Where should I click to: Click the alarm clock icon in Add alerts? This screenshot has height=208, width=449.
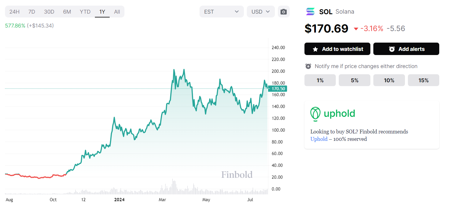click(x=392, y=49)
